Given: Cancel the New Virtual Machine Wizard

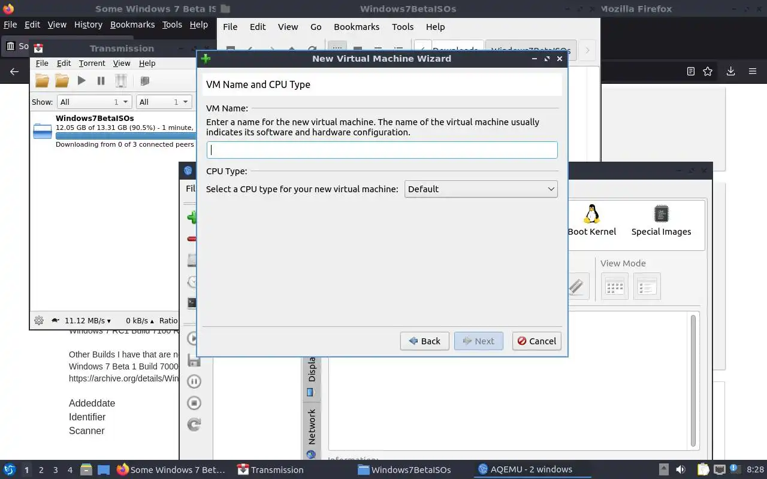Looking at the screenshot, I should coord(536,341).
